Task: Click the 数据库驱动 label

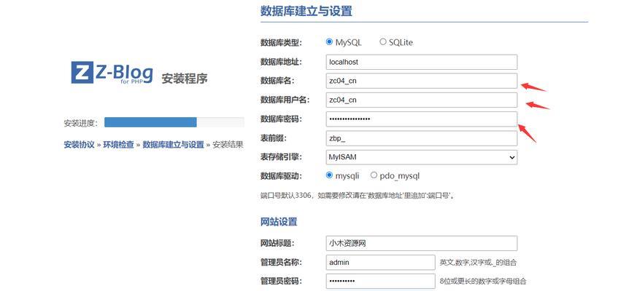Action: [x=281, y=176]
